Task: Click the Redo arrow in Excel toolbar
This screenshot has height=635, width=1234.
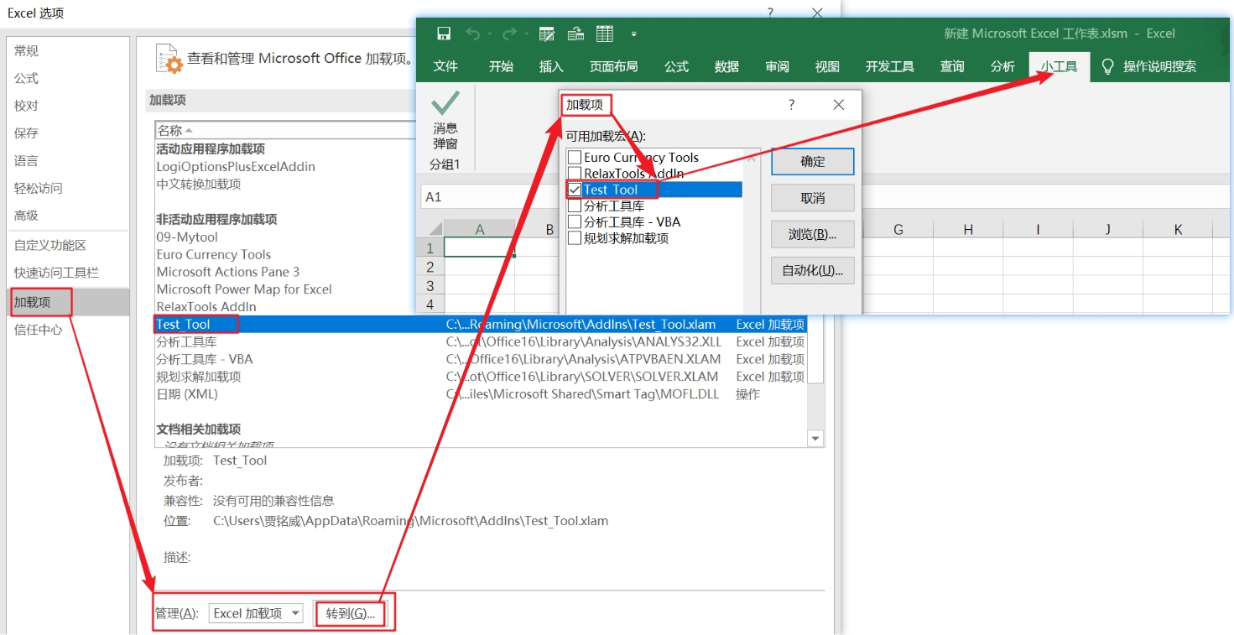Action: tap(508, 34)
